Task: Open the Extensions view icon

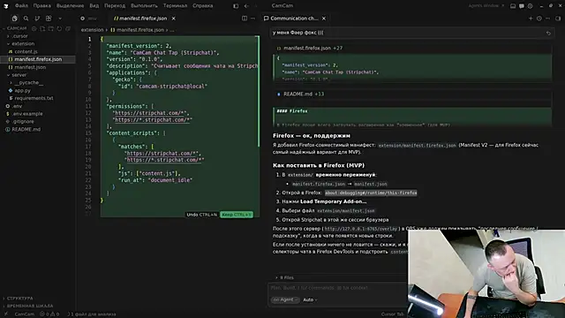Action: 49,19
